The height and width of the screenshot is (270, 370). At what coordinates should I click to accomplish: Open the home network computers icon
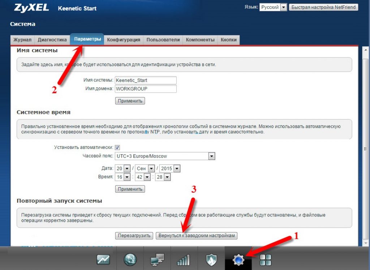point(157,260)
